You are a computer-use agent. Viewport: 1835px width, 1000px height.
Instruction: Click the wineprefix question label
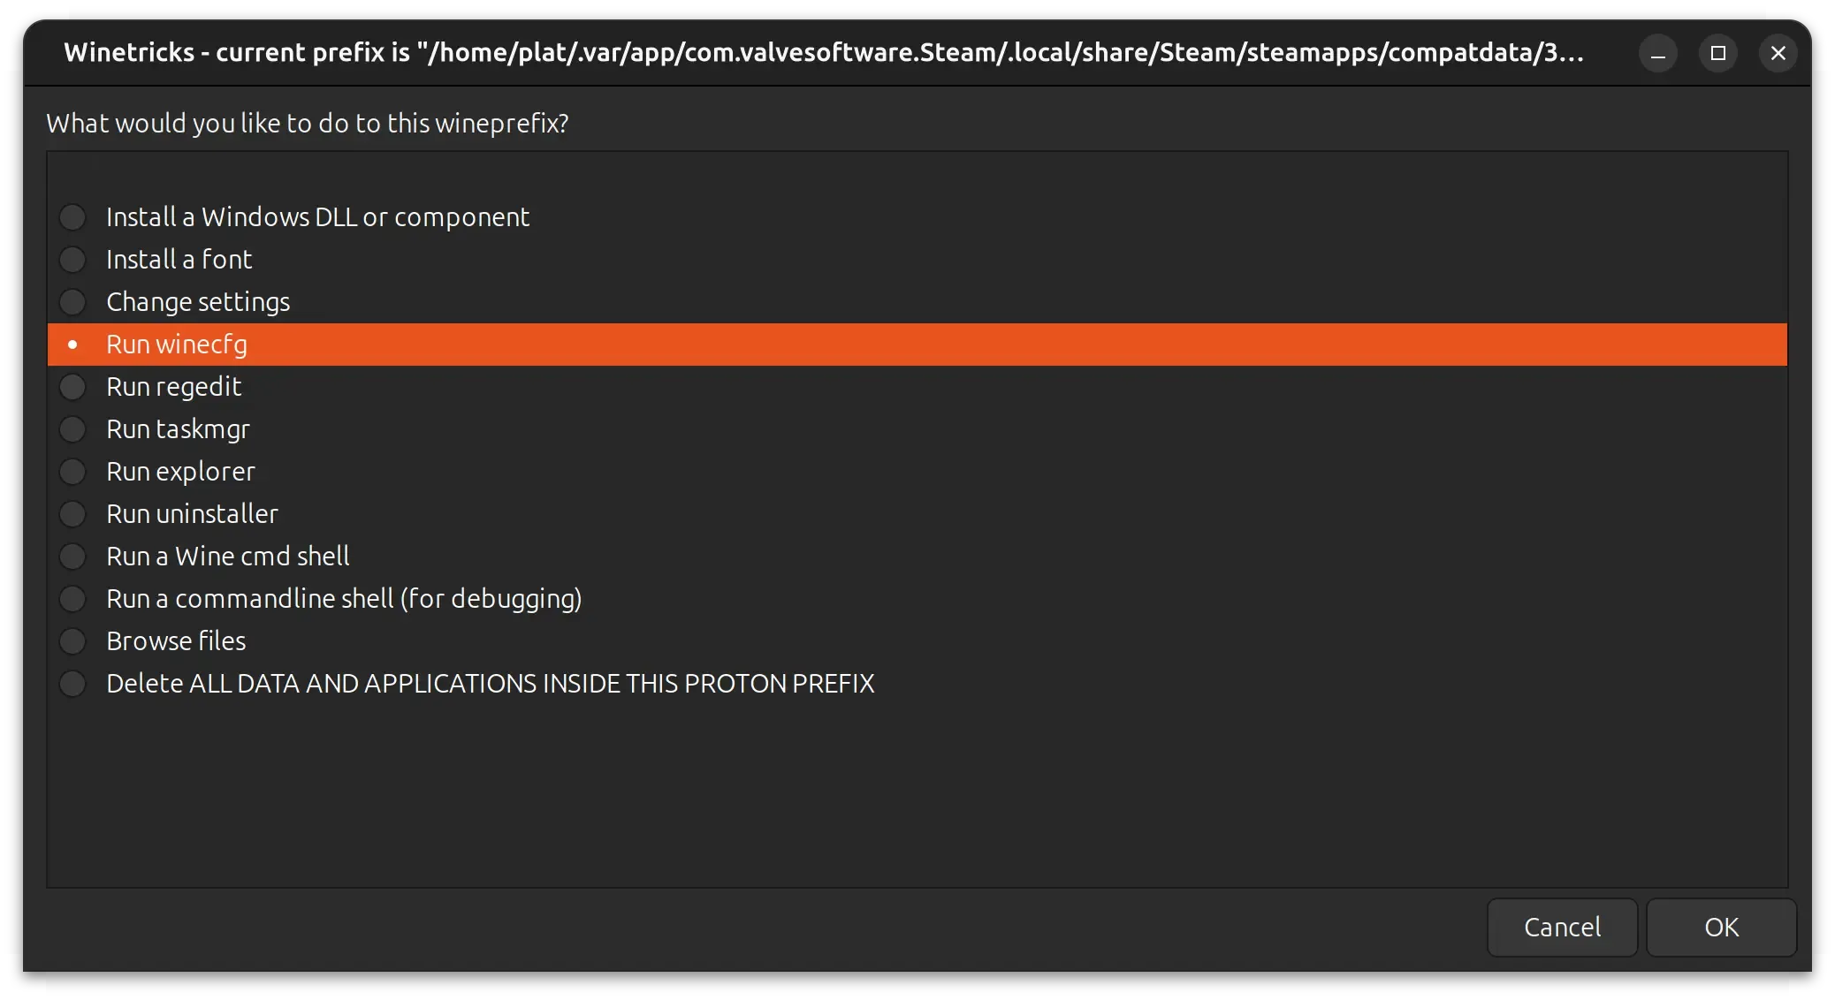click(x=308, y=124)
